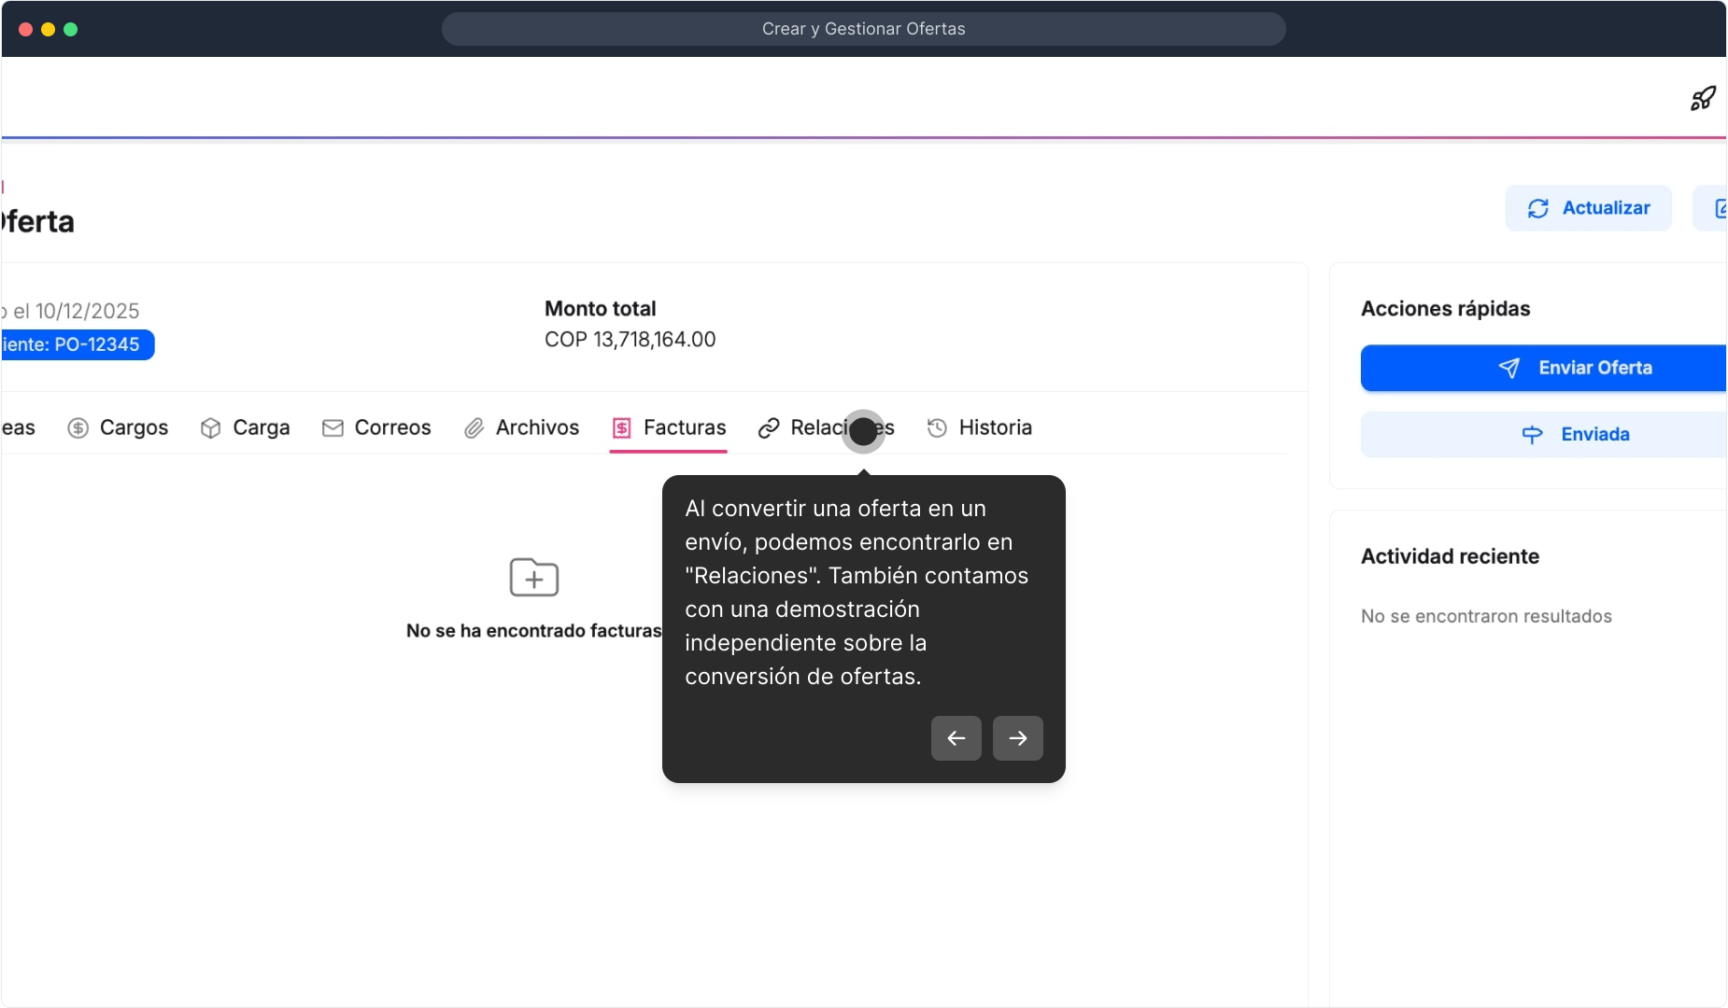This screenshot has width=1728, height=1008.
Task: Click the paper plane icon in Enviar Oferta
Action: pyautogui.click(x=1508, y=369)
